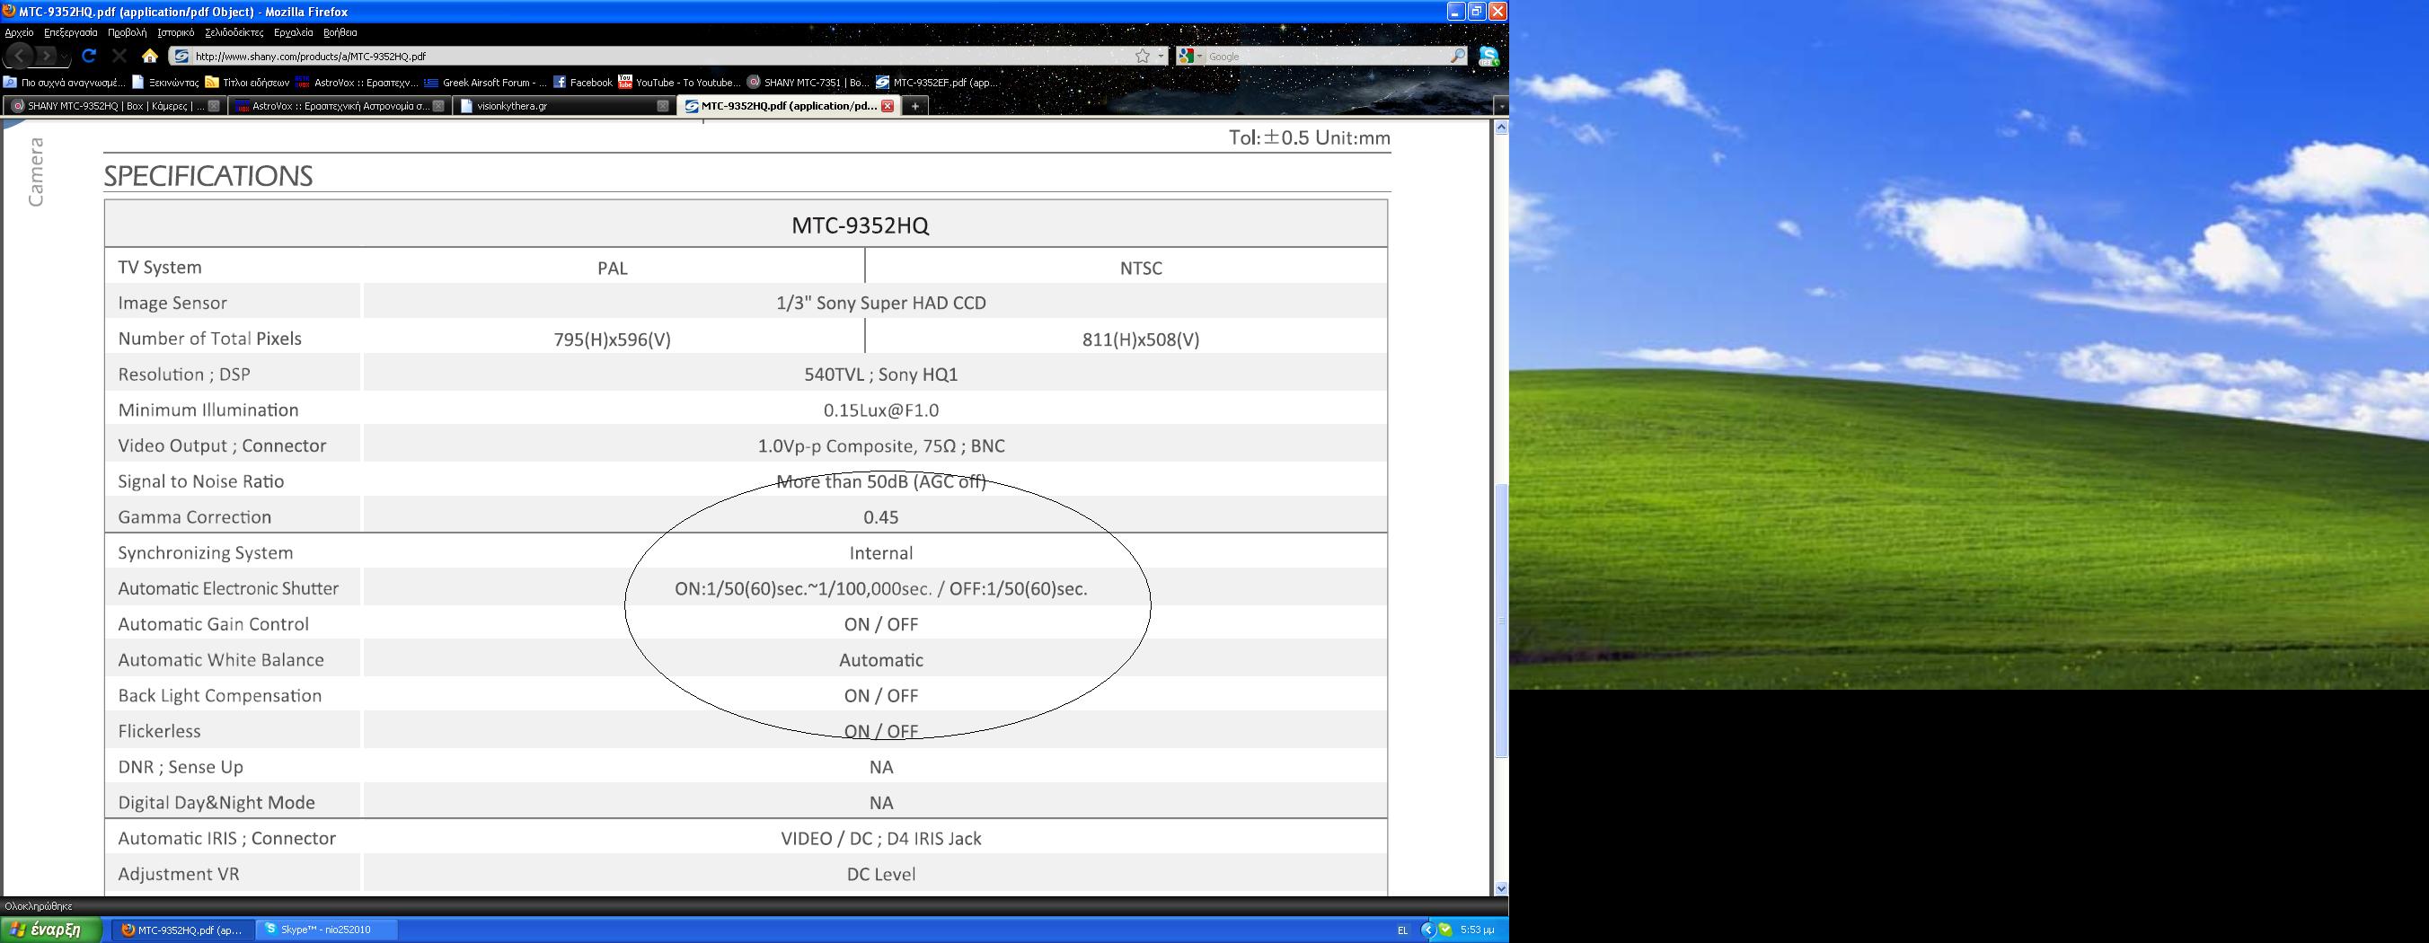
Task: Click the Firefox MTC-9352HQ.pdf taskbar button
Action: [184, 930]
